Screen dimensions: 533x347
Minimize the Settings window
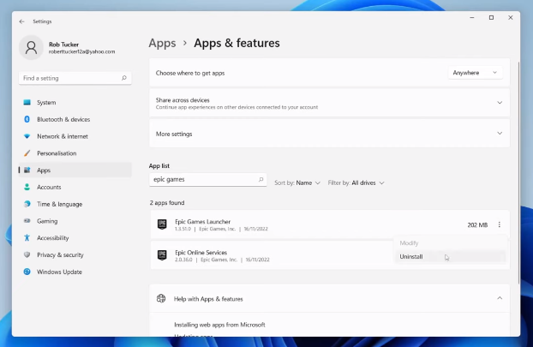pyautogui.click(x=472, y=18)
